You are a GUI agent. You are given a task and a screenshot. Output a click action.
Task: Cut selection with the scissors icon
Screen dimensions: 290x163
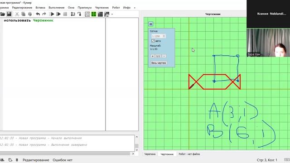point(17,14)
